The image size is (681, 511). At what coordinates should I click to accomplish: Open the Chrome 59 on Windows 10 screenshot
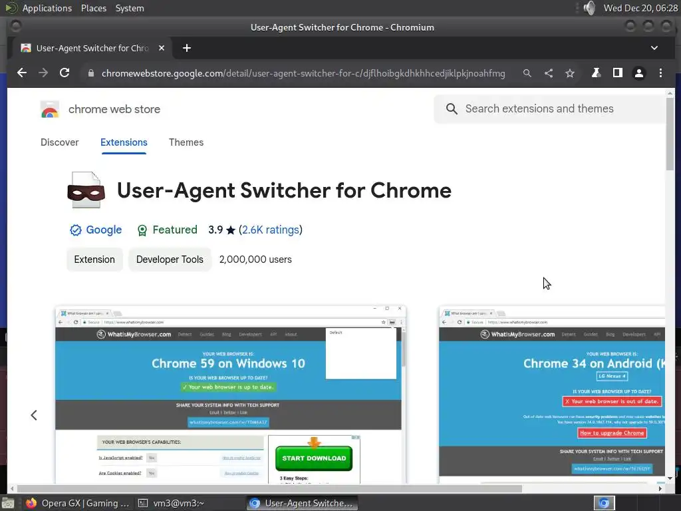[x=230, y=395]
